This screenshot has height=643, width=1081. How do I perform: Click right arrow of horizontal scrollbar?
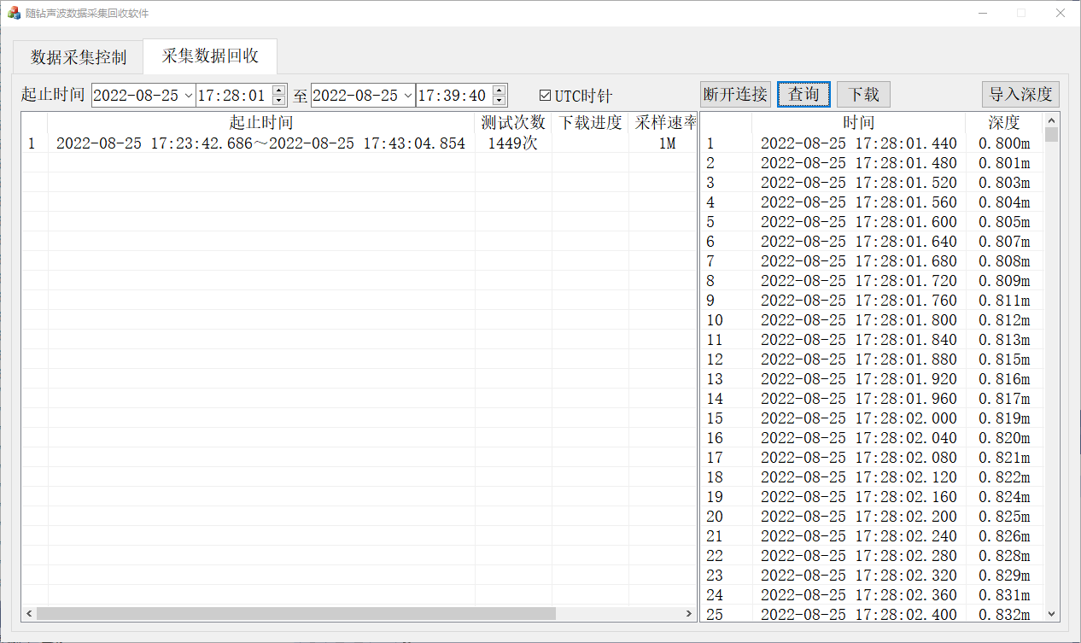point(690,614)
